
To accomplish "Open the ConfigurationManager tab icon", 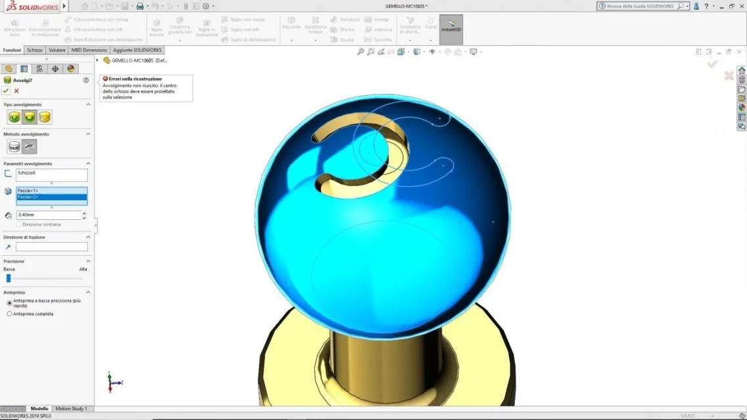I will [39, 69].
